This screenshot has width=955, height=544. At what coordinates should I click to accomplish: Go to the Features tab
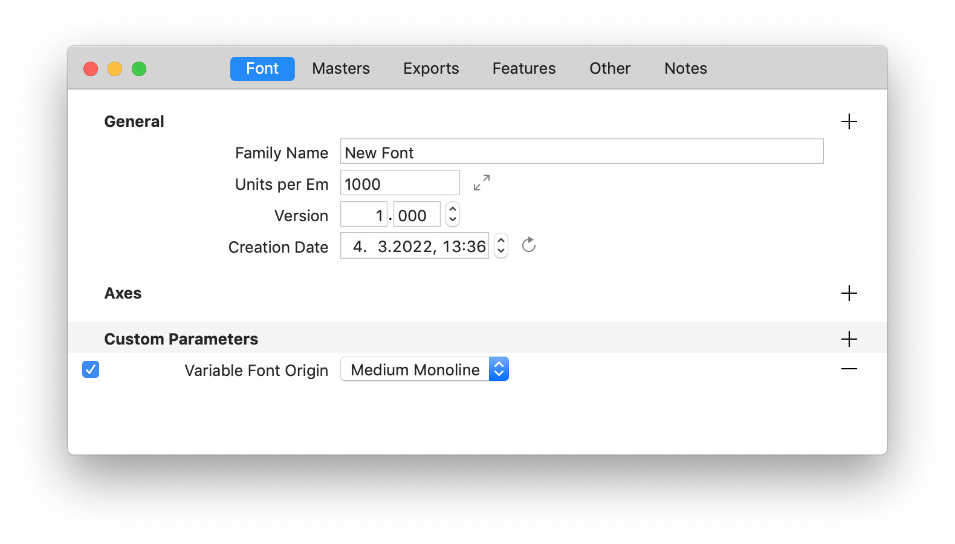click(x=523, y=69)
